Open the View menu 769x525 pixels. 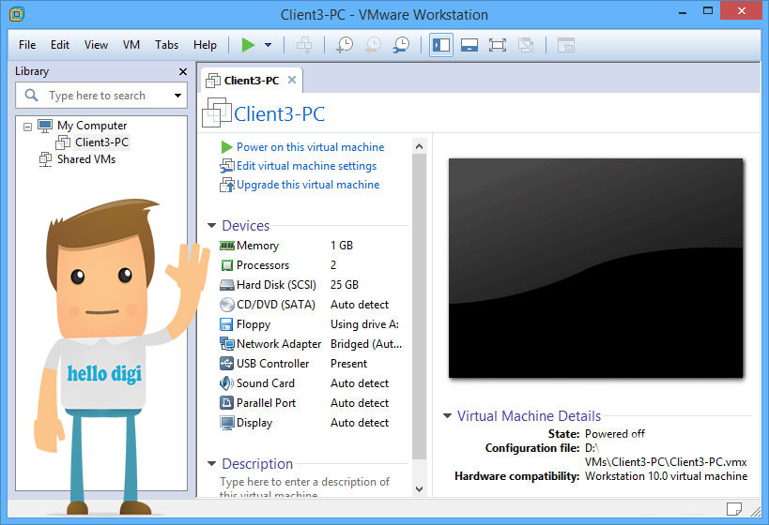(x=96, y=45)
